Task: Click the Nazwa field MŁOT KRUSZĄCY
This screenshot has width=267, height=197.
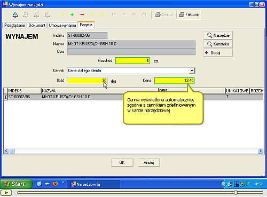Action: (x=131, y=44)
